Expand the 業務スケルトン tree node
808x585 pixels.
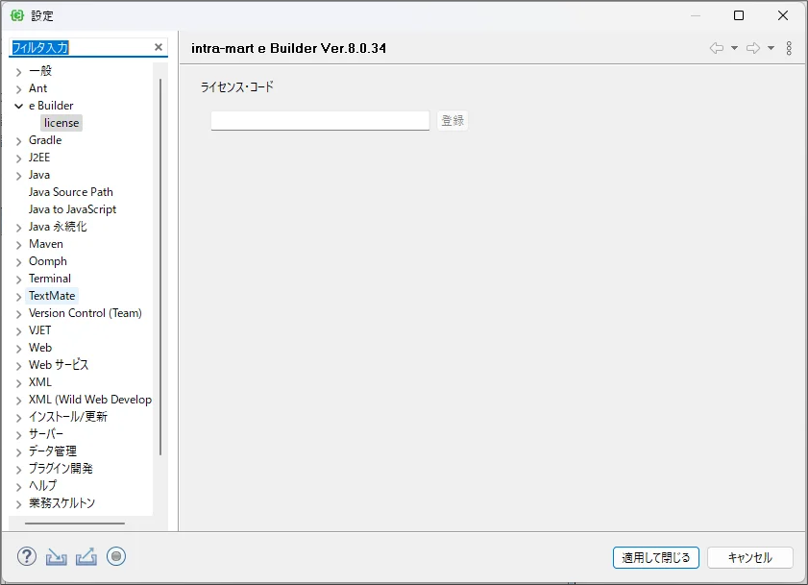click(18, 504)
